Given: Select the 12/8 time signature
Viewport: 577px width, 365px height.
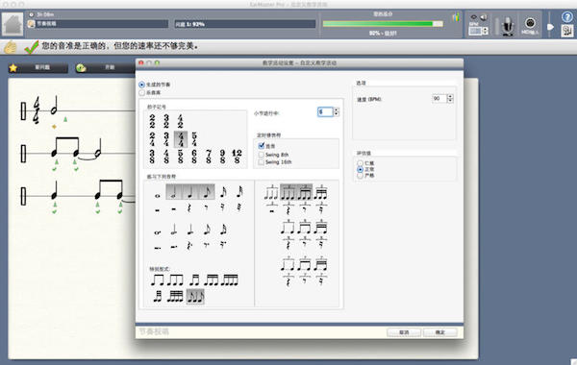Looking at the screenshot, I should coord(237,157).
